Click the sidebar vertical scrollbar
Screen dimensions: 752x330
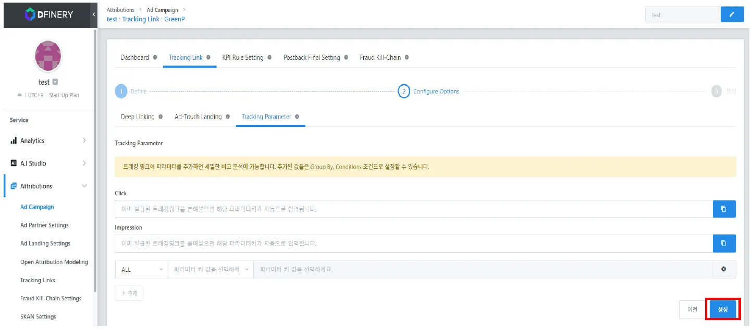(95, 160)
